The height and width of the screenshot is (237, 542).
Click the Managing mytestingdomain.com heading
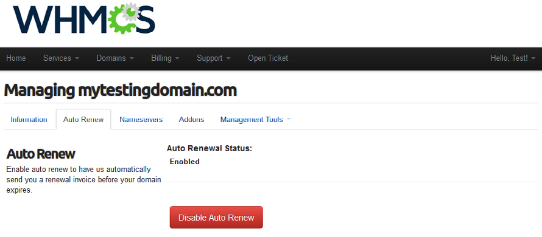point(121,91)
